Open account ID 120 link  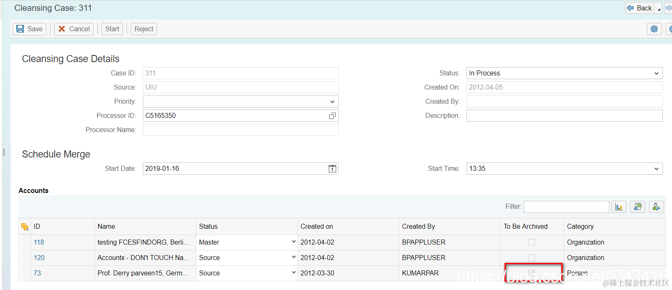39,258
